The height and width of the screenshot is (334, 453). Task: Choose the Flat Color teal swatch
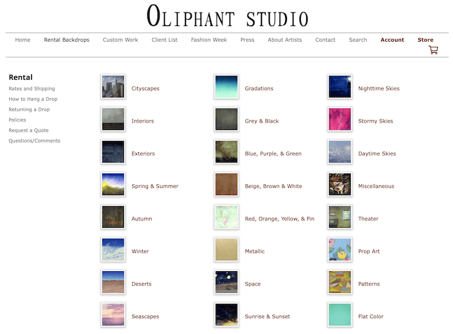340,315
